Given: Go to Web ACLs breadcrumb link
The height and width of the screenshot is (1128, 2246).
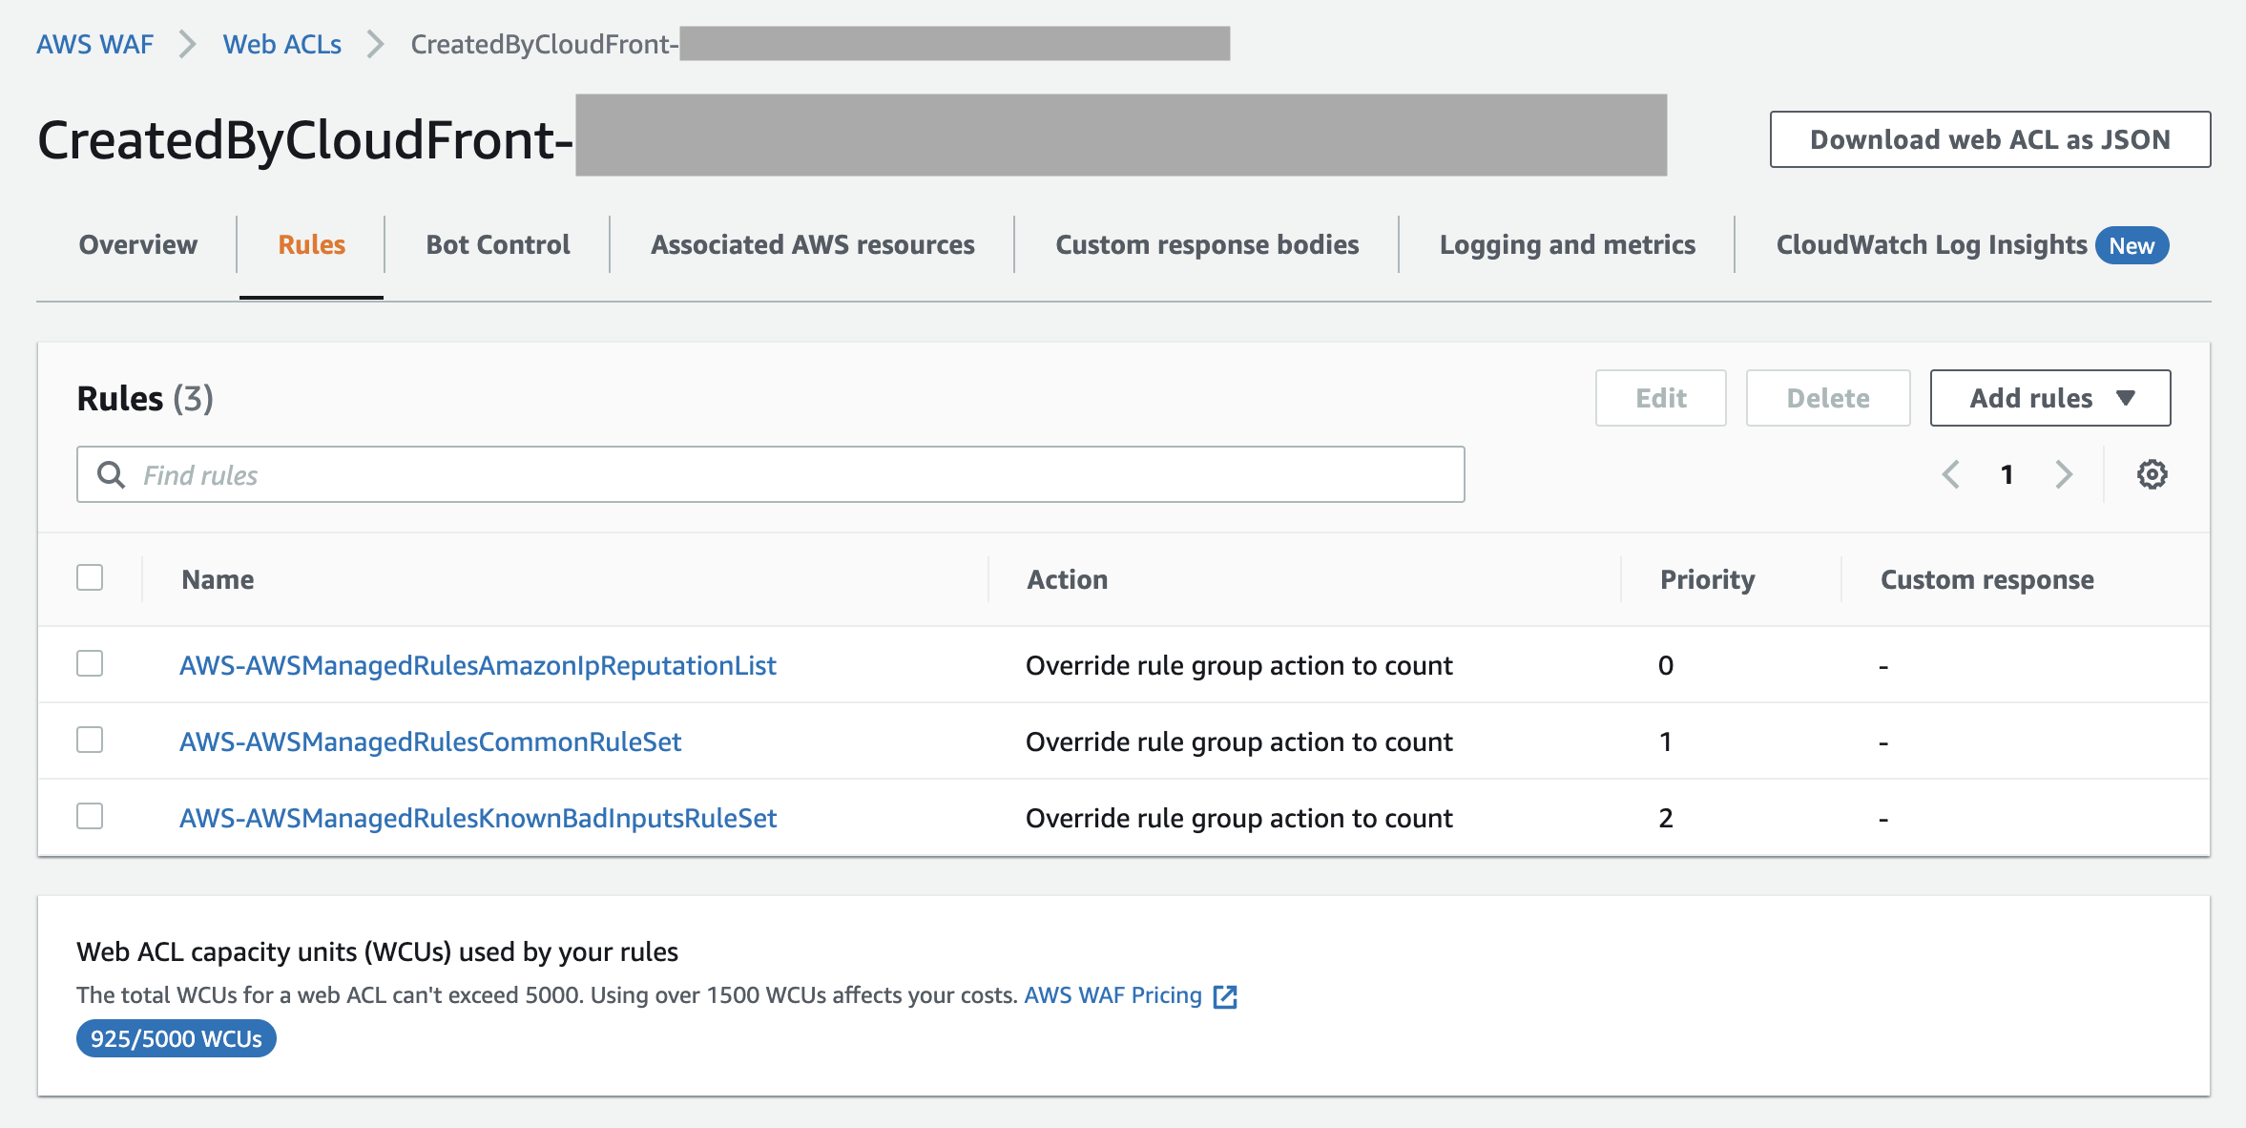Looking at the screenshot, I should click(x=282, y=44).
